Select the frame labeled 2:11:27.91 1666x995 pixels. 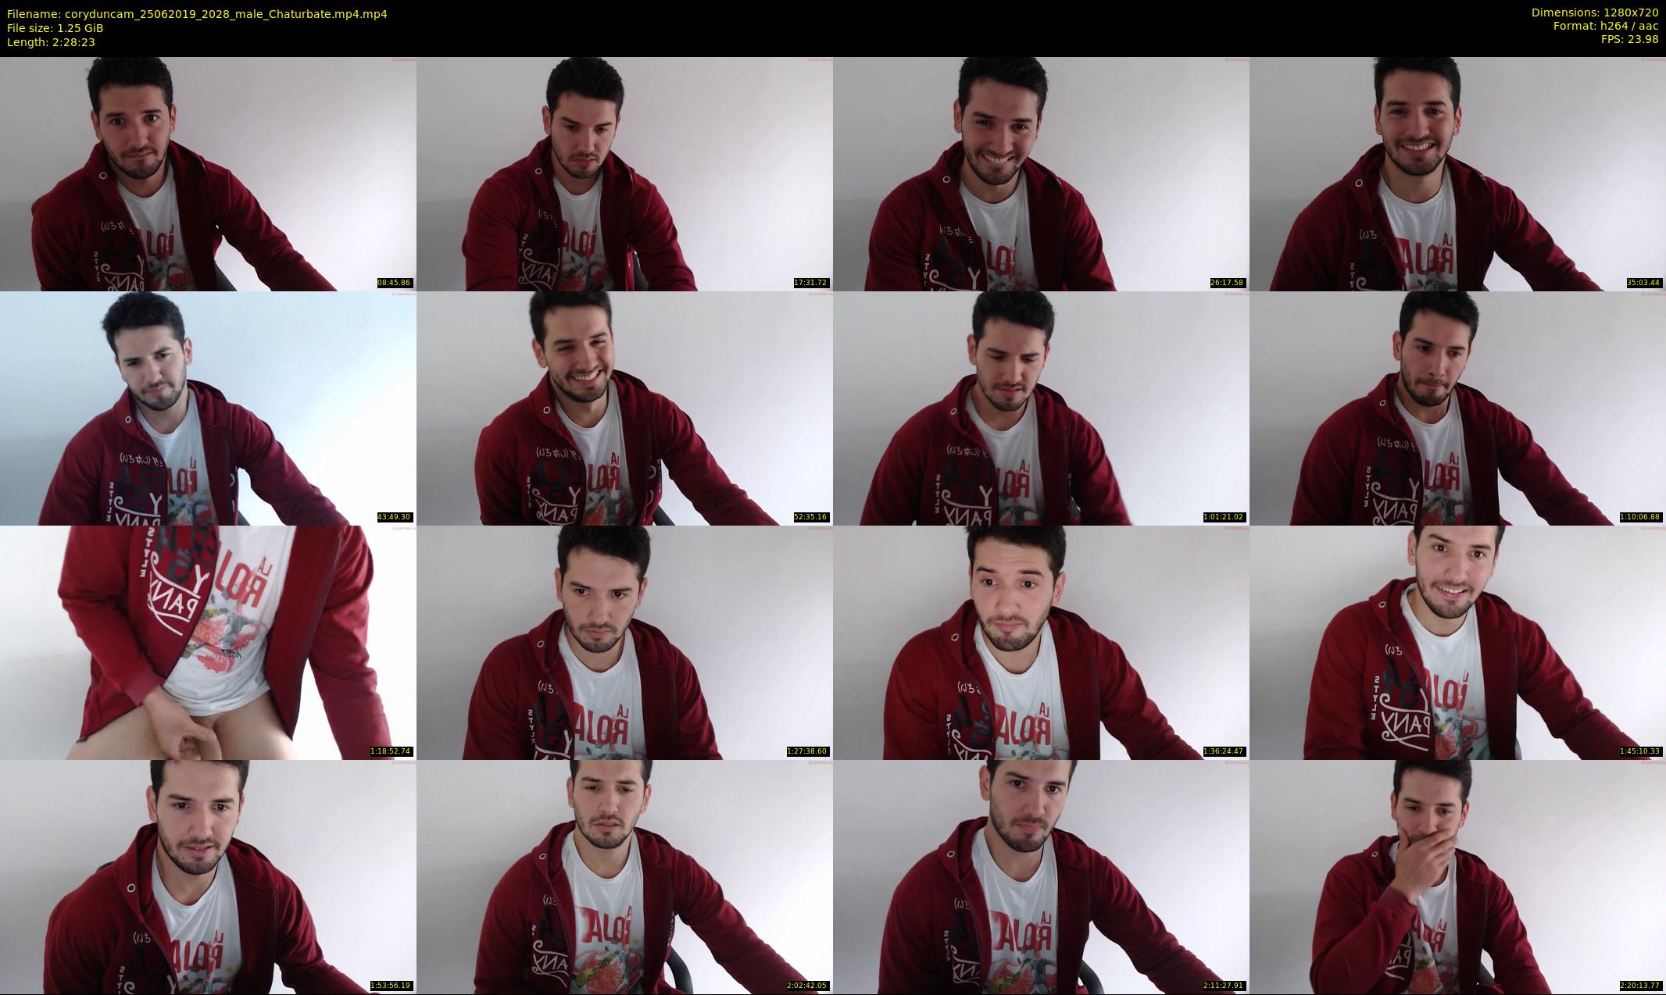click(1041, 876)
